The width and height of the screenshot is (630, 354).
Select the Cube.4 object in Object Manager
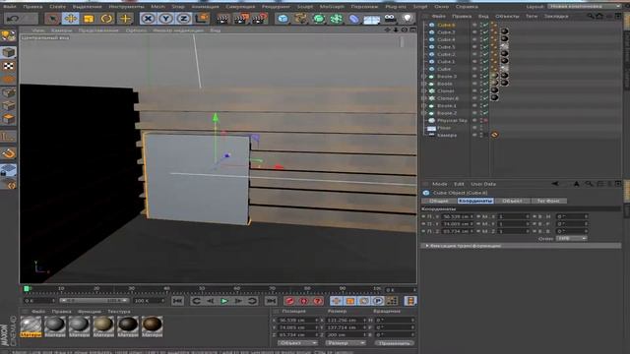tap(446, 39)
